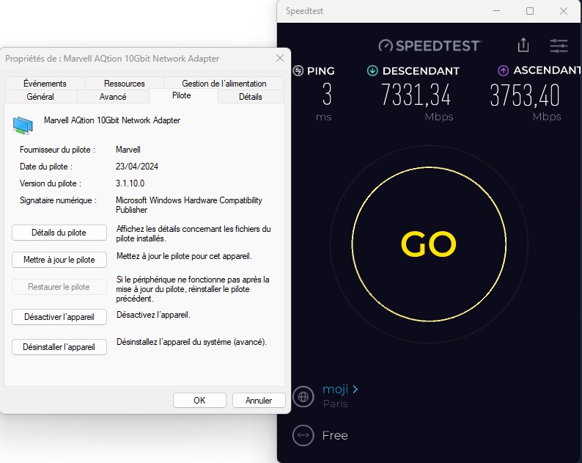Click the network adapter device icon
The width and height of the screenshot is (582, 463).
tap(23, 125)
